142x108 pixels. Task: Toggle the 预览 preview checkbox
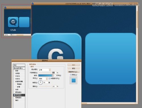(71, 75)
